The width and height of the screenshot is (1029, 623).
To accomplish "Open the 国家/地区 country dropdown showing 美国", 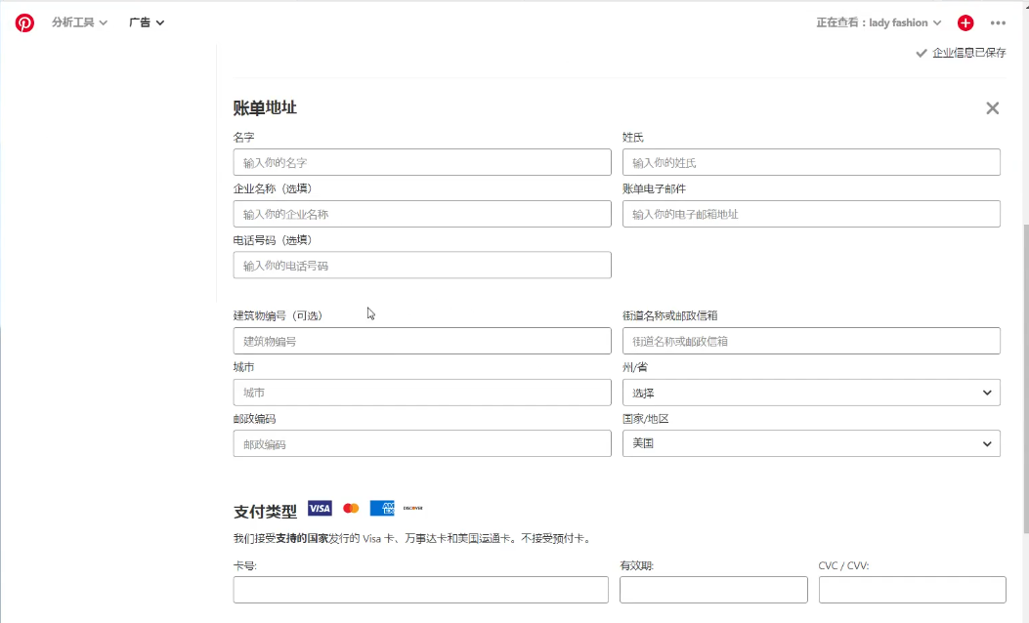I will tap(811, 444).
